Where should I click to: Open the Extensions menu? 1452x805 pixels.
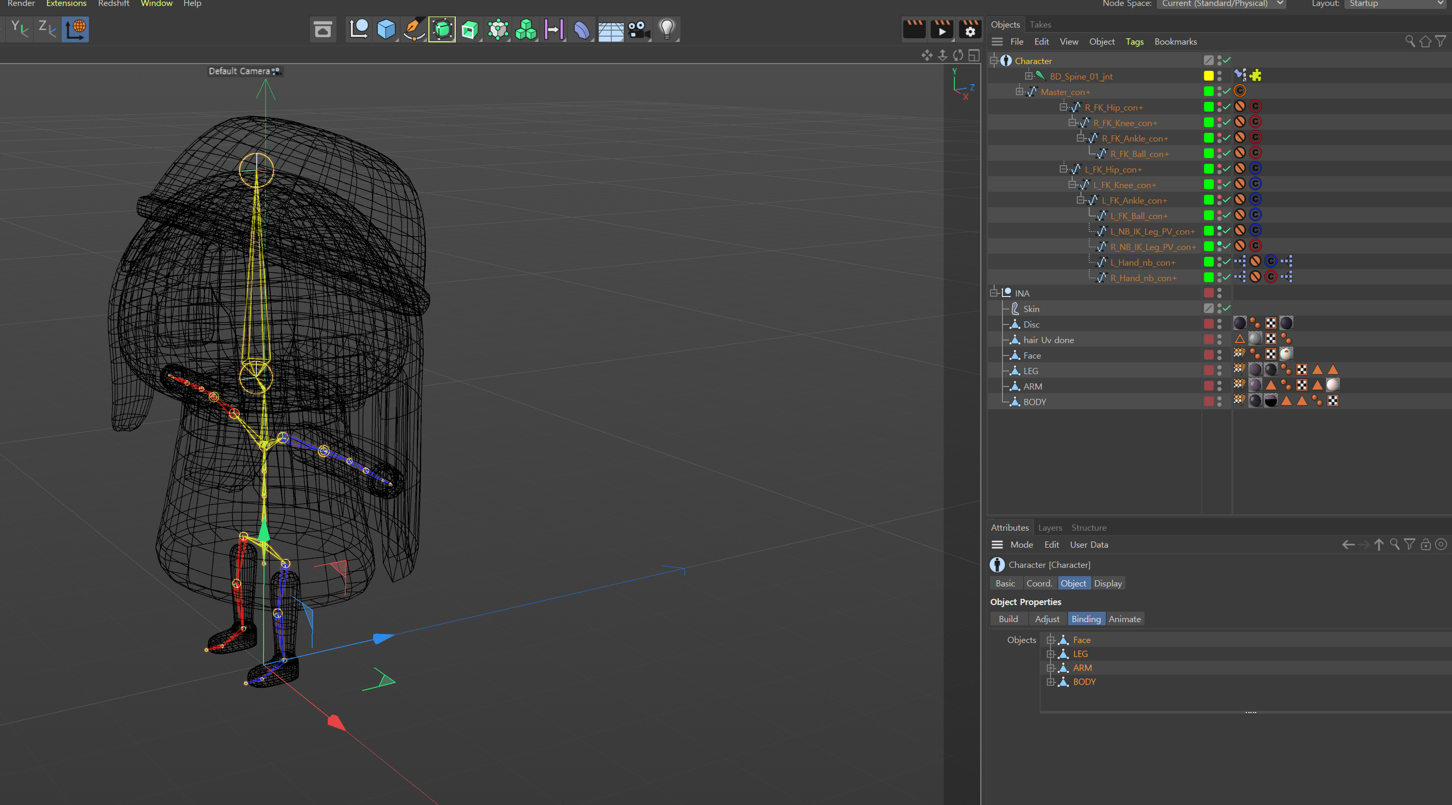pos(66,4)
